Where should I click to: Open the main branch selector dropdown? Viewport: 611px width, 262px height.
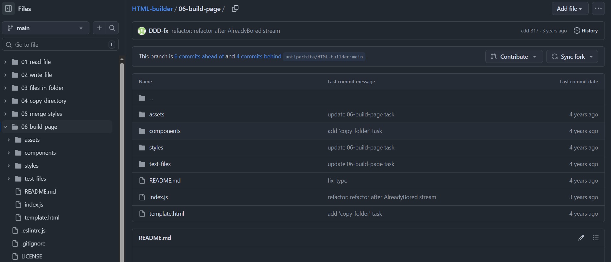(x=45, y=28)
